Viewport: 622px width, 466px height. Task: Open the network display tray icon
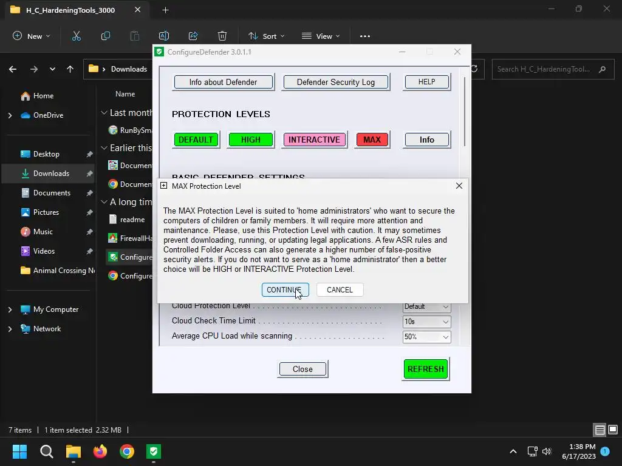coord(532,451)
